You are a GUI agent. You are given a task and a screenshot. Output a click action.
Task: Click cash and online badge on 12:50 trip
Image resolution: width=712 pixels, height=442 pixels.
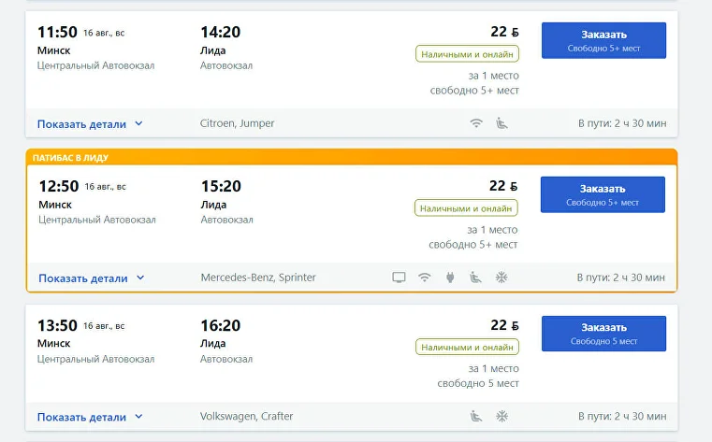tap(466, 208)
